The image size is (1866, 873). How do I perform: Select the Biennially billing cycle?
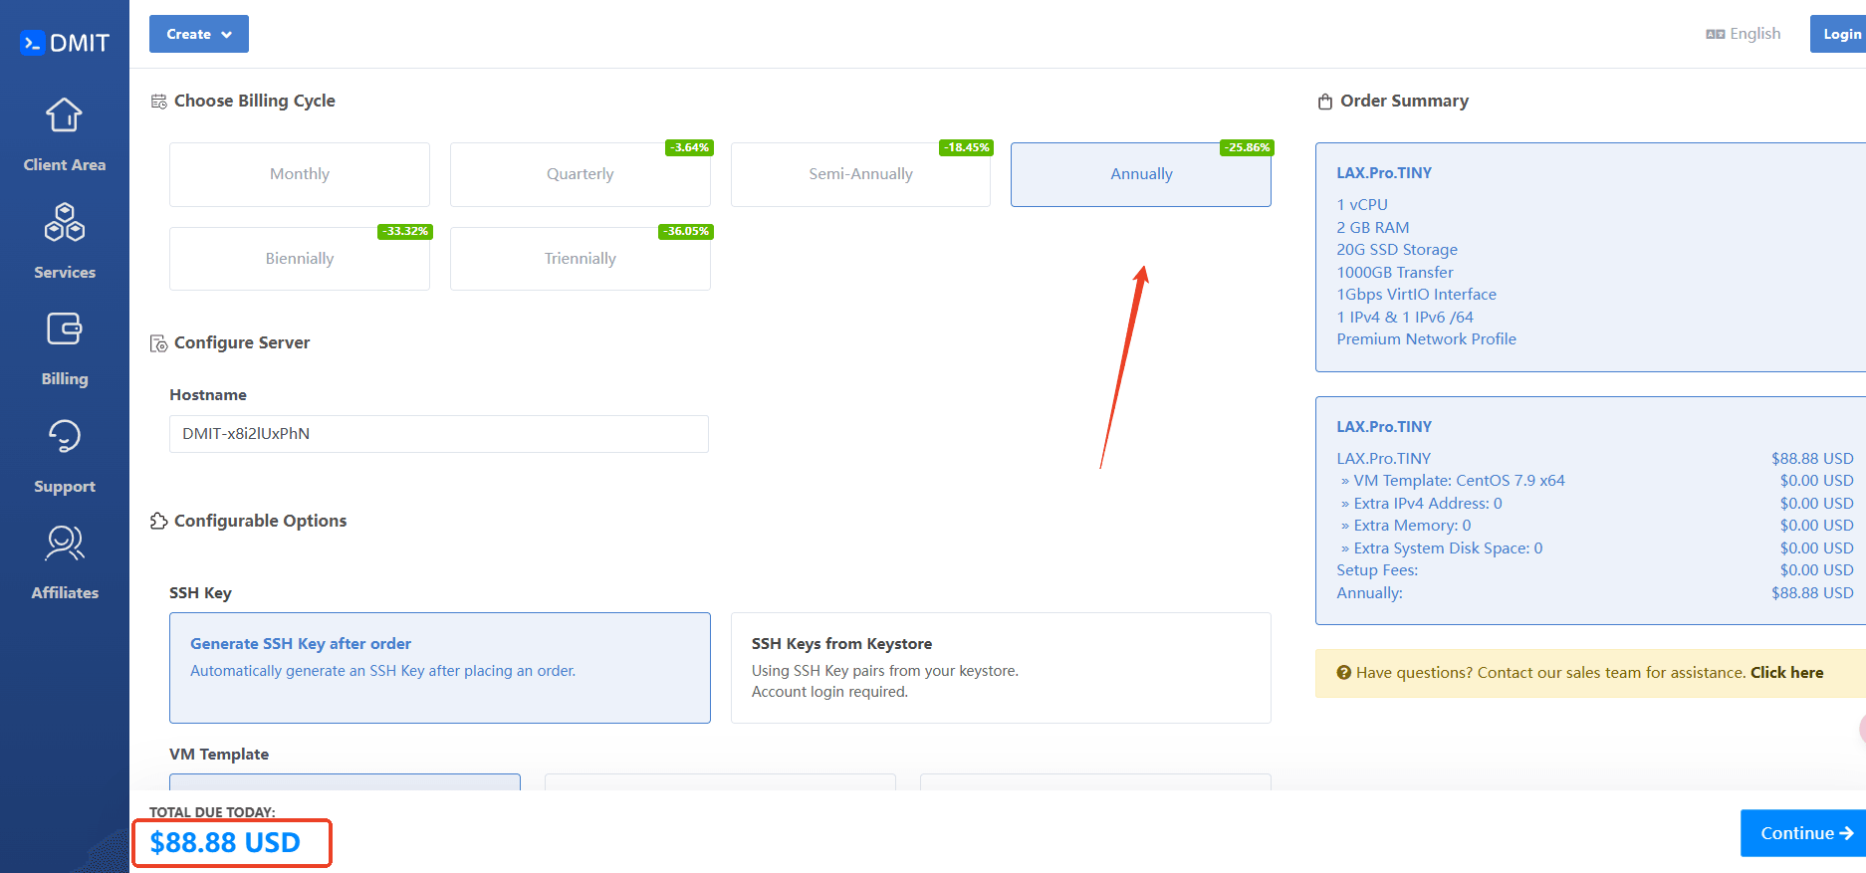[x=300, y=259]
